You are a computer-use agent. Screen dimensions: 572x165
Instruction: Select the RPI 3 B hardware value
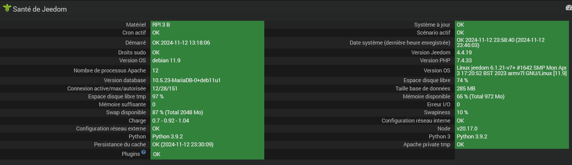(161, 25)
